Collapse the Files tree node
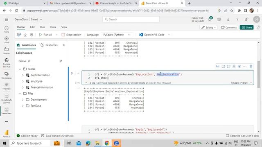Image resolution: width=262 pixels, height=147 pixels. (20, 94)
